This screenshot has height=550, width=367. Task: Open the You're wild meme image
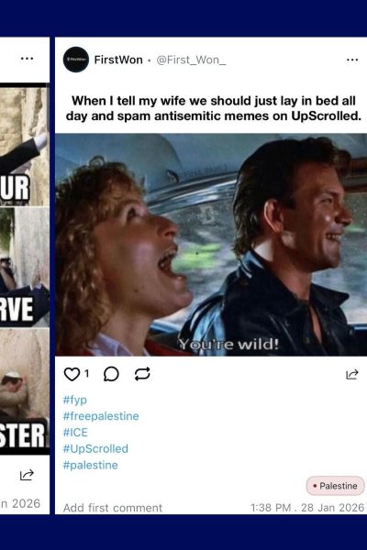(211, 245)
